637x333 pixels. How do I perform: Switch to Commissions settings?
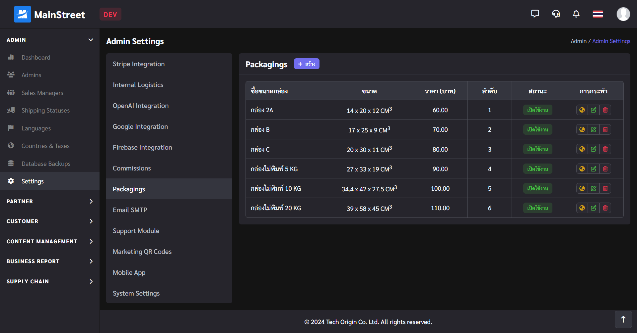click(169, 168)
